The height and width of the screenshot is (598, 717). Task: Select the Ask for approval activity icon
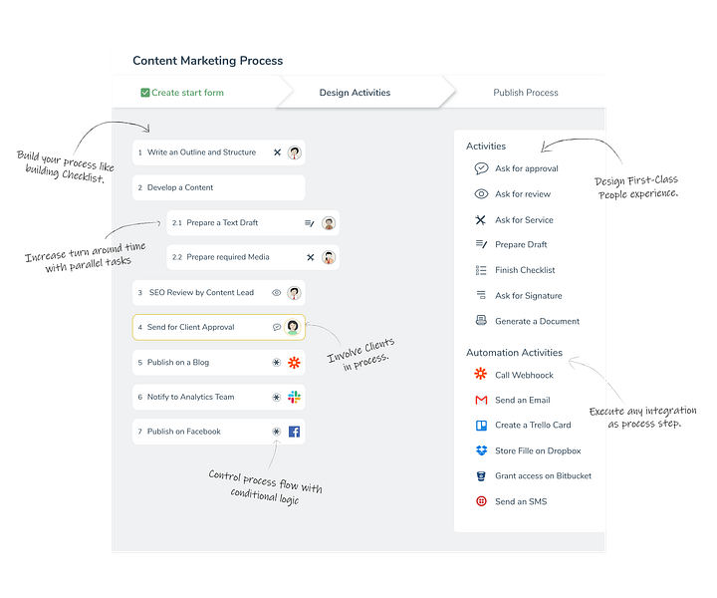[481, 168]
